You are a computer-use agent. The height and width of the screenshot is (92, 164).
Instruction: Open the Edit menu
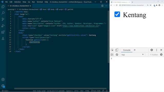(11, 2)
